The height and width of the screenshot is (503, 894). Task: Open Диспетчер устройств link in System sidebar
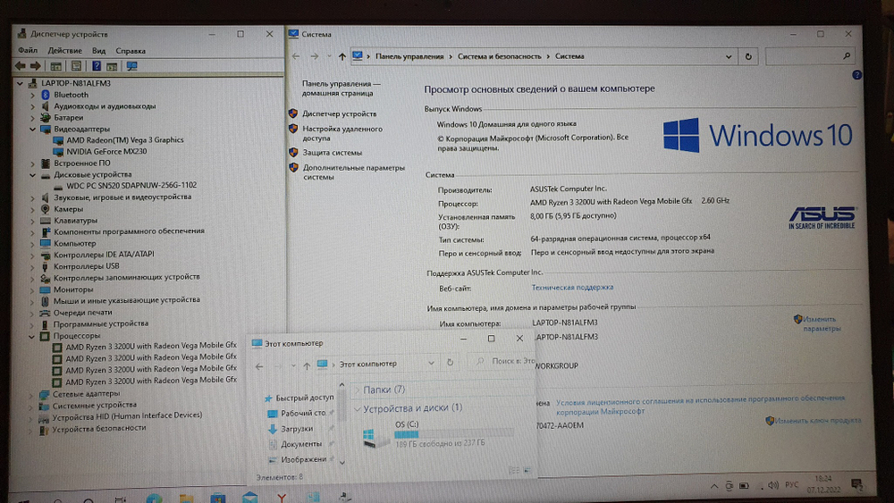339,114
